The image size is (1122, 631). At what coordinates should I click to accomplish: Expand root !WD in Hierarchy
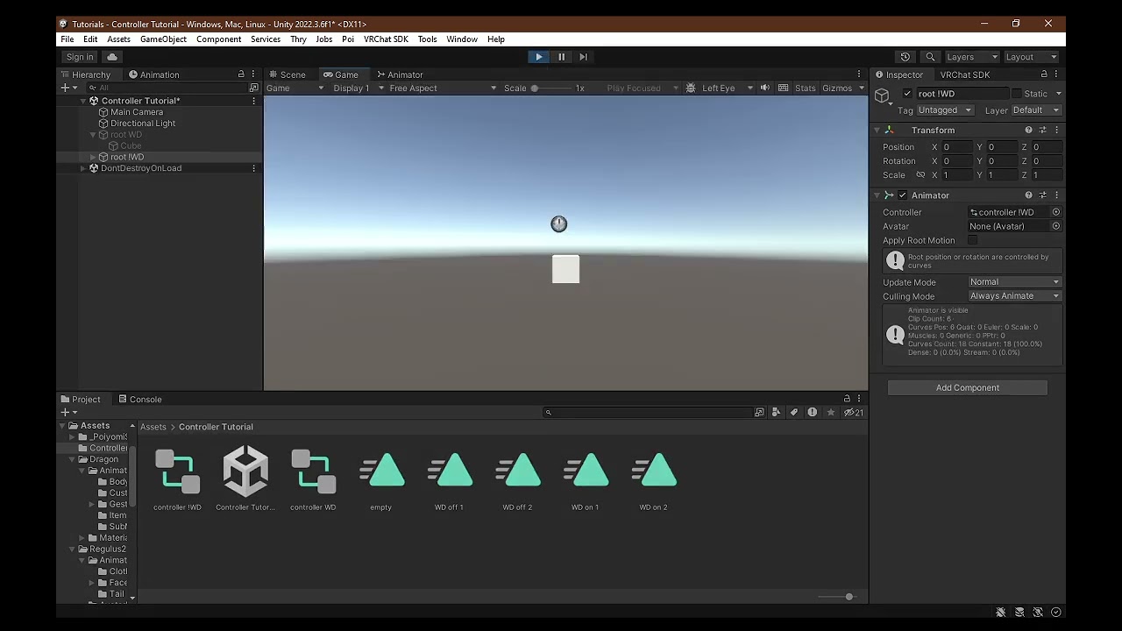93,157
